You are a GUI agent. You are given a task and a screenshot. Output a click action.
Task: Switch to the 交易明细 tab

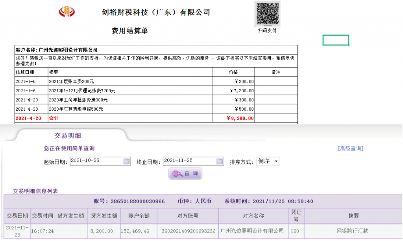click(68, 135)
